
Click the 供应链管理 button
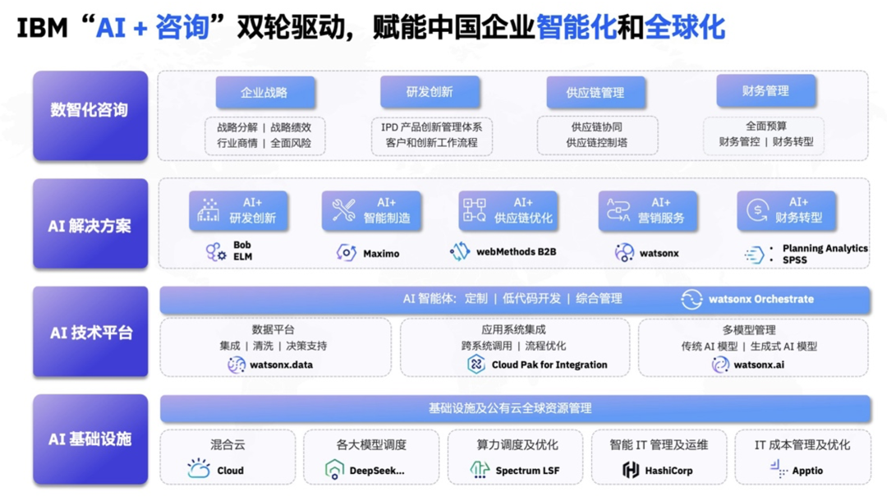(x=595, y=92)
